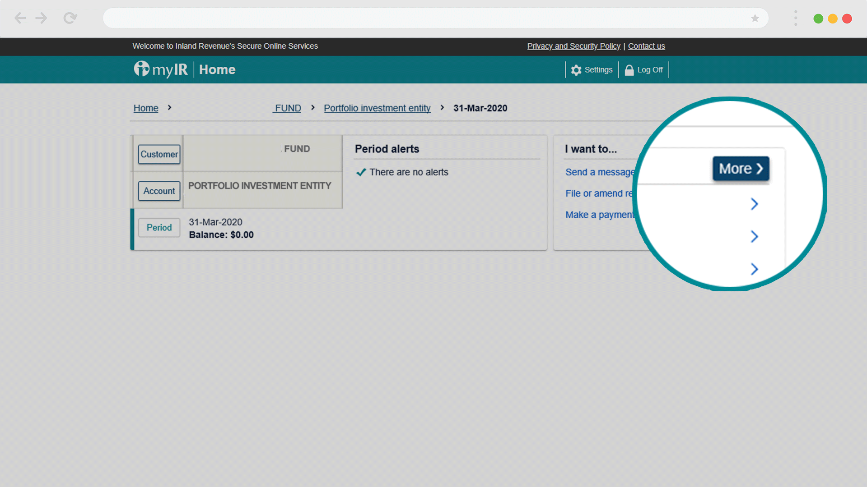Click the Log Off lock icon

coord(629,70)
